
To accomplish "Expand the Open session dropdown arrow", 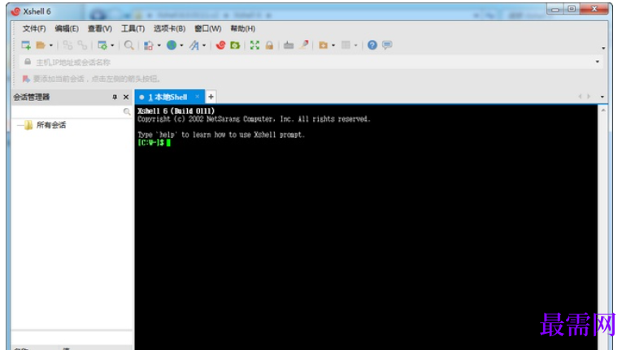I will tap(51, 45).
